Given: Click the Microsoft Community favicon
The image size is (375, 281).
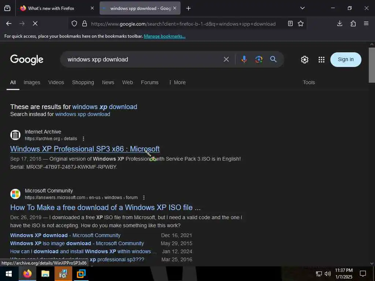Looking at the screenshot, I should 15,194.
